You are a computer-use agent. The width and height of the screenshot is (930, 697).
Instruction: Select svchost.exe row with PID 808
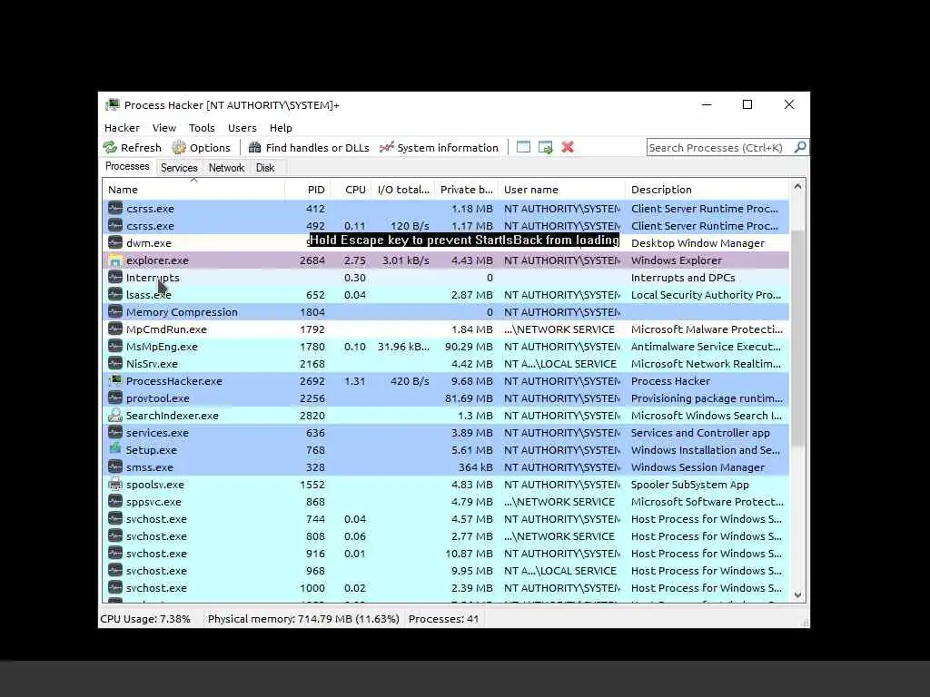tap(446, 535)
